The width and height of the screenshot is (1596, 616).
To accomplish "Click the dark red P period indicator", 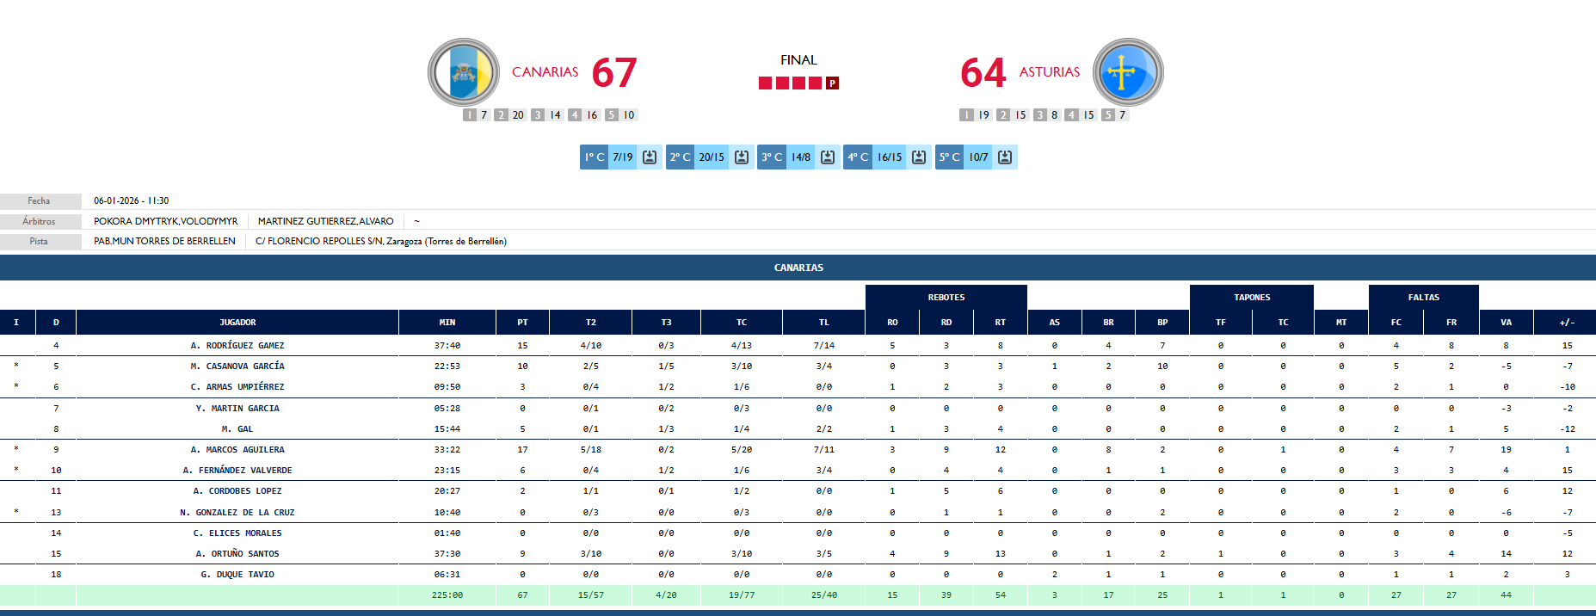I will pos(832,83).
